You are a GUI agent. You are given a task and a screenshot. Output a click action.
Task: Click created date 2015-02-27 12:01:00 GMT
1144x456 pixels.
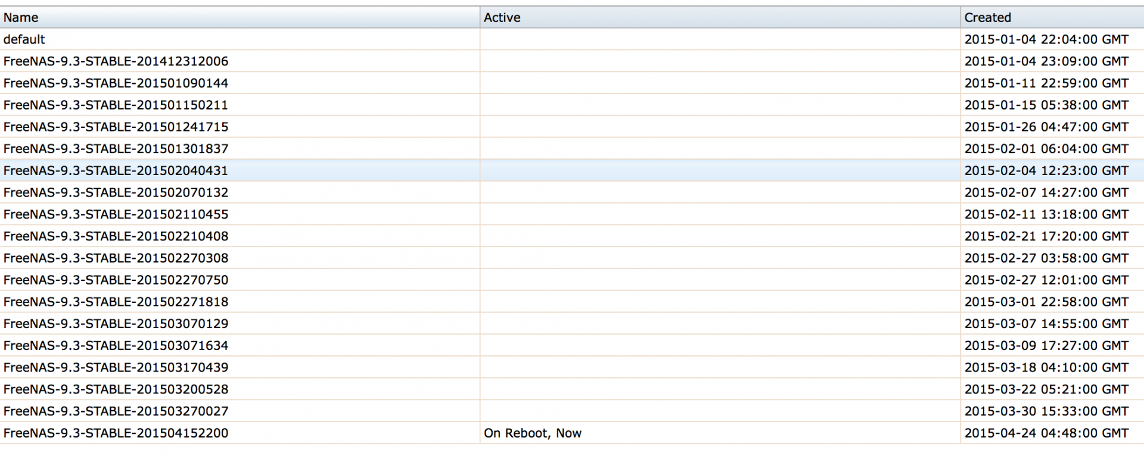pyautogui.click(x=1046, y=280)
